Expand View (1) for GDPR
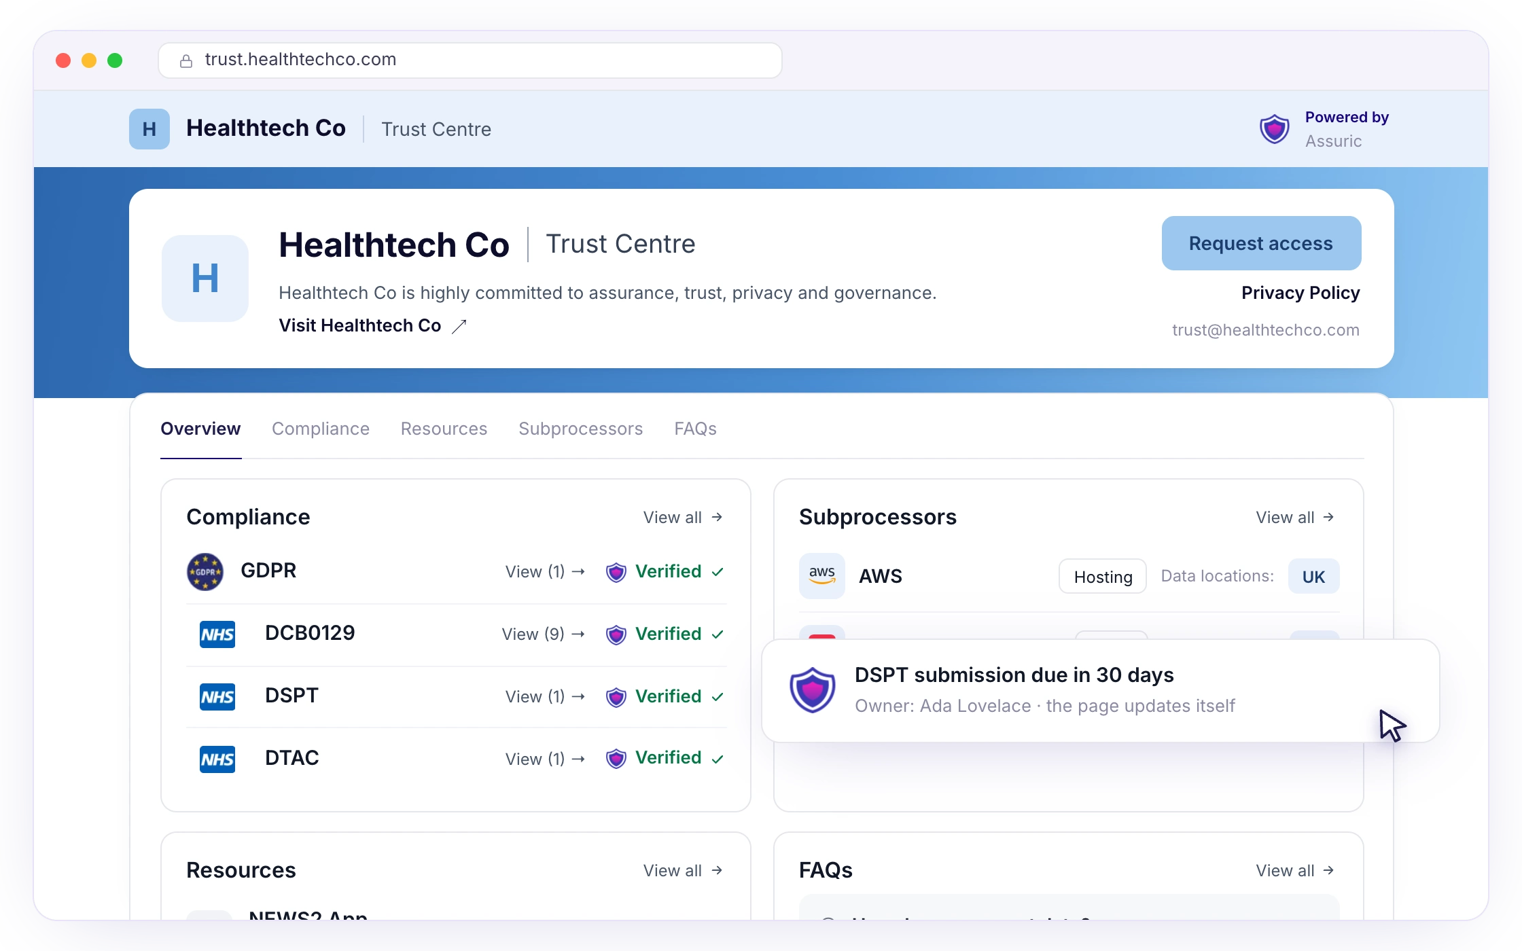The image size is (1522, 951). coord(546,571)
